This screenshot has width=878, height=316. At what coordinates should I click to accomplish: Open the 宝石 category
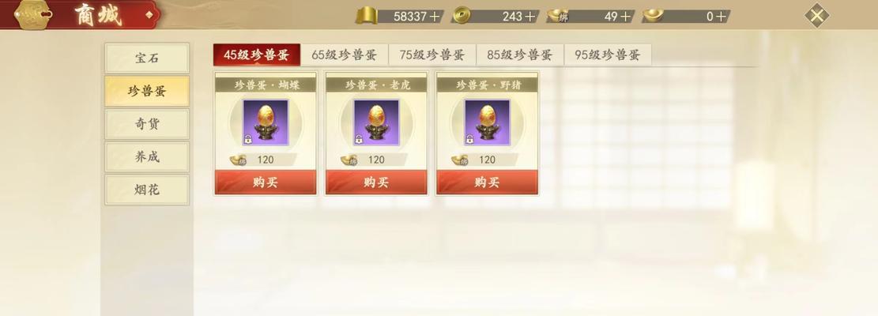147,58
